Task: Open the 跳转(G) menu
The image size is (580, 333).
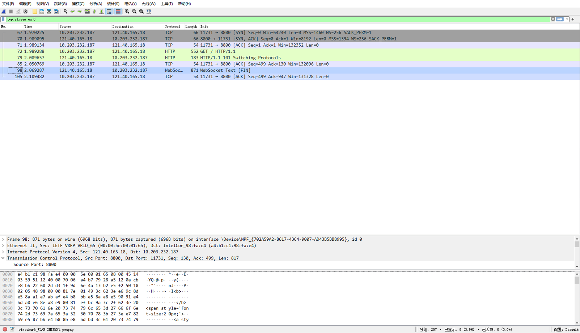Action: [x=60, y=4]
